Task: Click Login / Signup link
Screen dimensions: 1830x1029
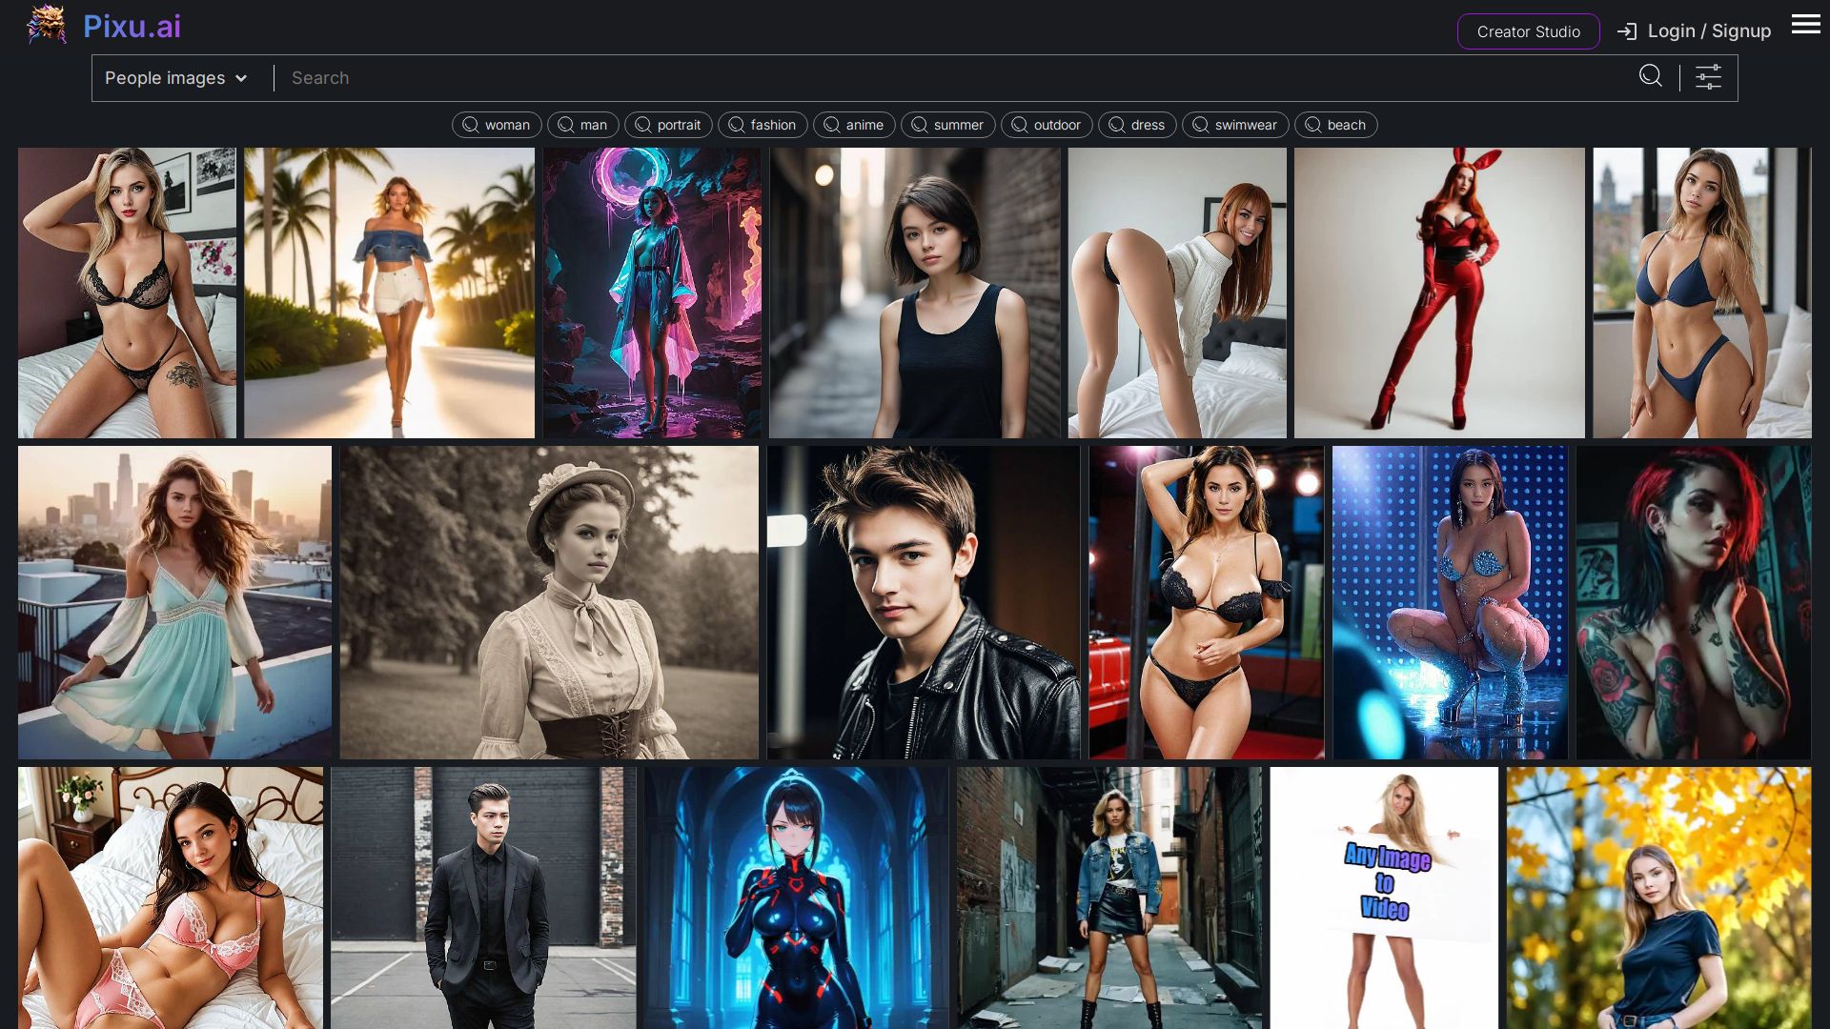Action: point(1708,31)
